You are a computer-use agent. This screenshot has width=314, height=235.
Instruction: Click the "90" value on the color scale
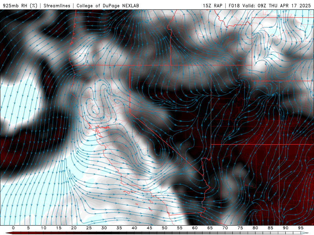[285, 228]
